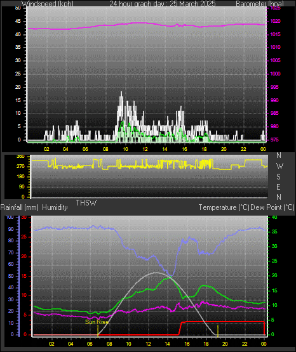Select the S compass label beside the direction chart
Image resolution: width=296 pixels, height=352 pixels.
click(279, 177)
